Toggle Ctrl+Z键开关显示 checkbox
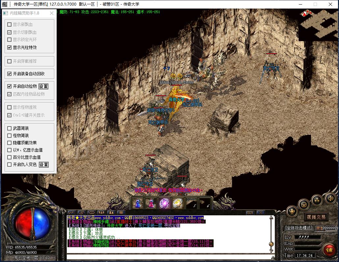The image size is (339, 262). 9,115
